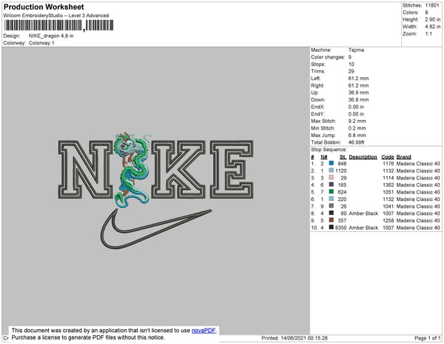The image size is (444, 344).
Task: Click the St. column header
Action: tap(343, 157)
